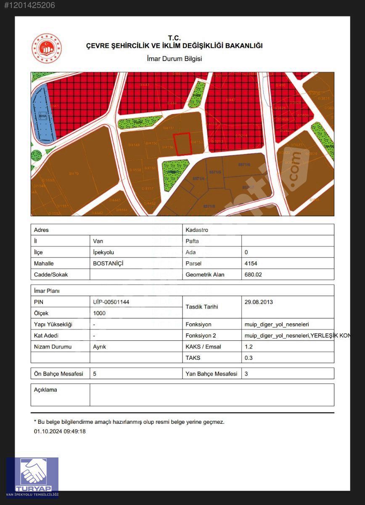Click the Cadde/Sokak label
Screen dimensions: 365x505
[51, 274]
